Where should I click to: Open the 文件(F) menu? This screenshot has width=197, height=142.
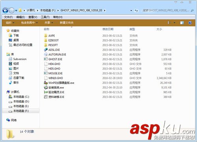tap(8, 17)
